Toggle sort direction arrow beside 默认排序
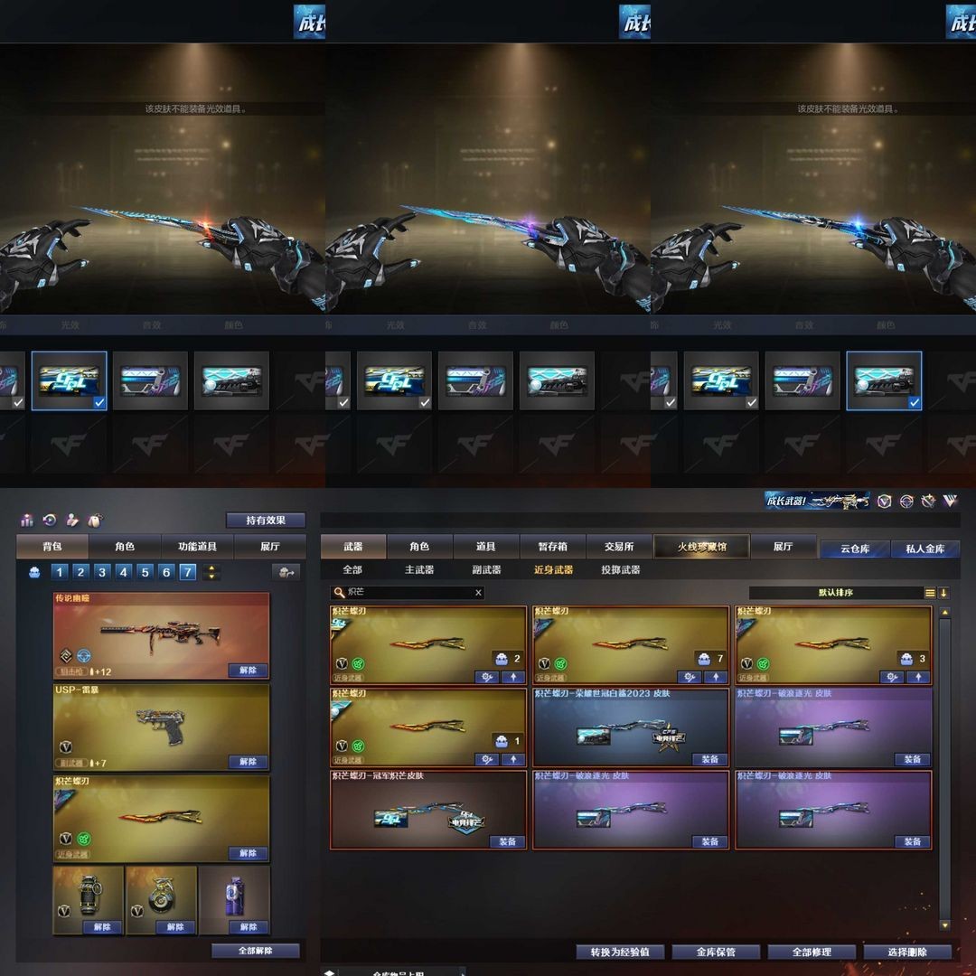The image size is (976, 976). point(943,593)
